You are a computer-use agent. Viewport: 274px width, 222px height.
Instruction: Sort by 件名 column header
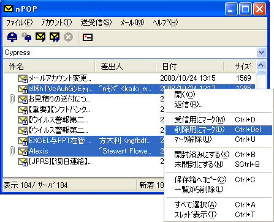[x=49, y=67]
